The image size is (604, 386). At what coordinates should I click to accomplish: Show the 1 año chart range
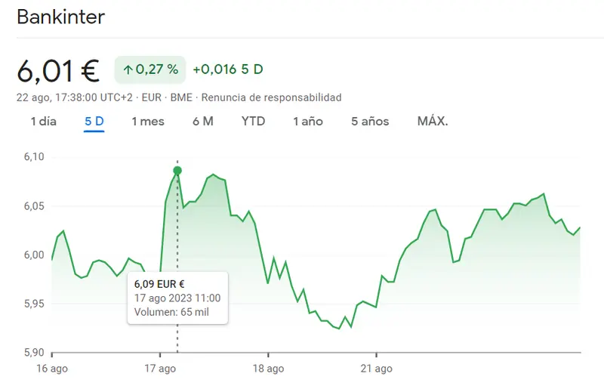pyautogui.click(x=308, y=122)
